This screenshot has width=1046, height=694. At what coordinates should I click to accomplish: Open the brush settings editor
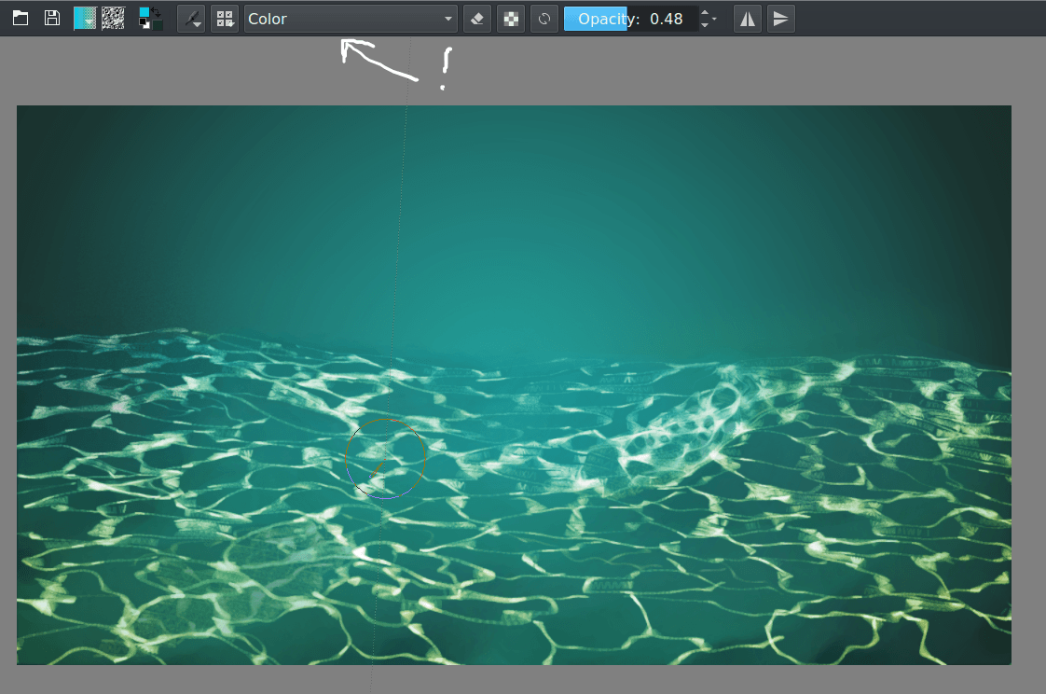pos(191,18)
